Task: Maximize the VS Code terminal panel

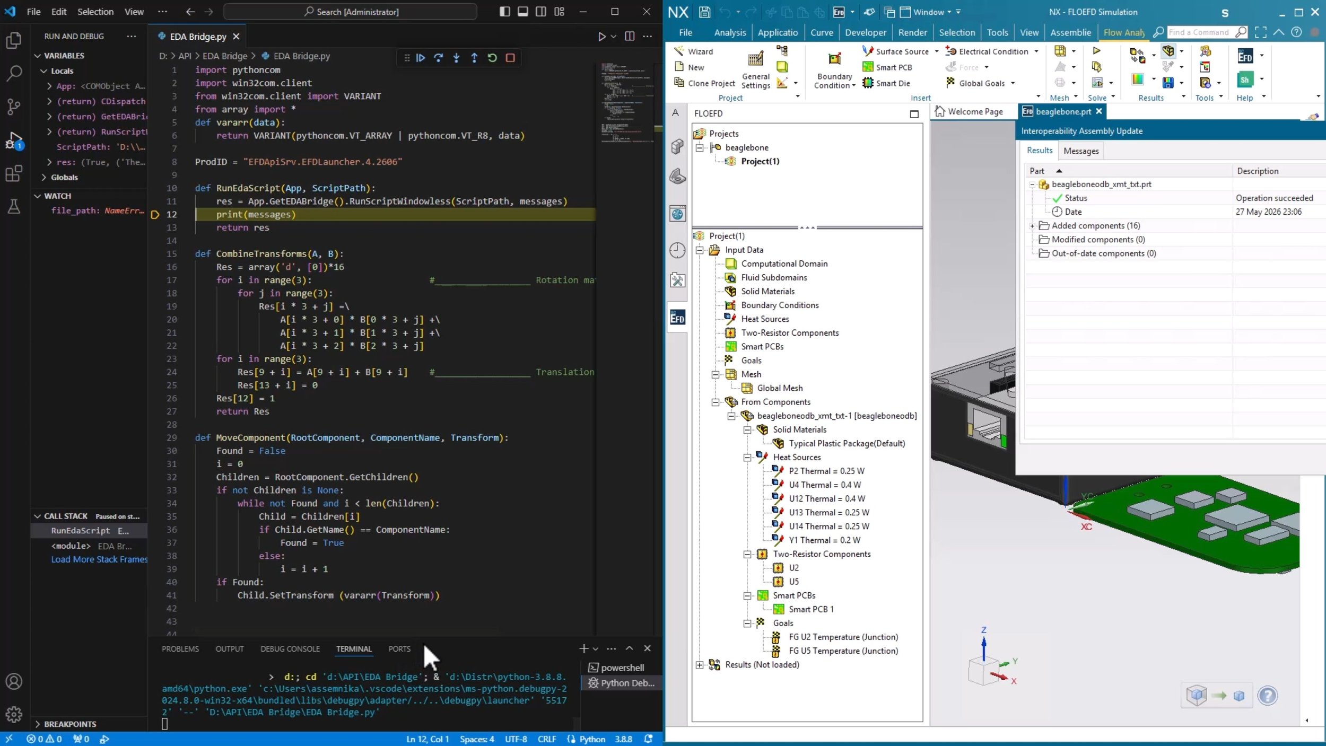Action: pos(629,648)
